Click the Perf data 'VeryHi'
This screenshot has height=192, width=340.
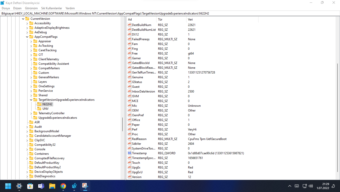coord(192,129)
